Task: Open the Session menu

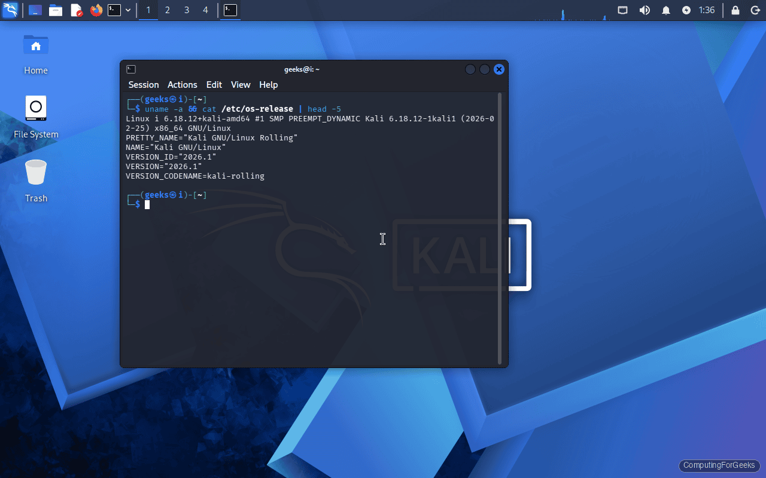Action: (x=143, y=84)
